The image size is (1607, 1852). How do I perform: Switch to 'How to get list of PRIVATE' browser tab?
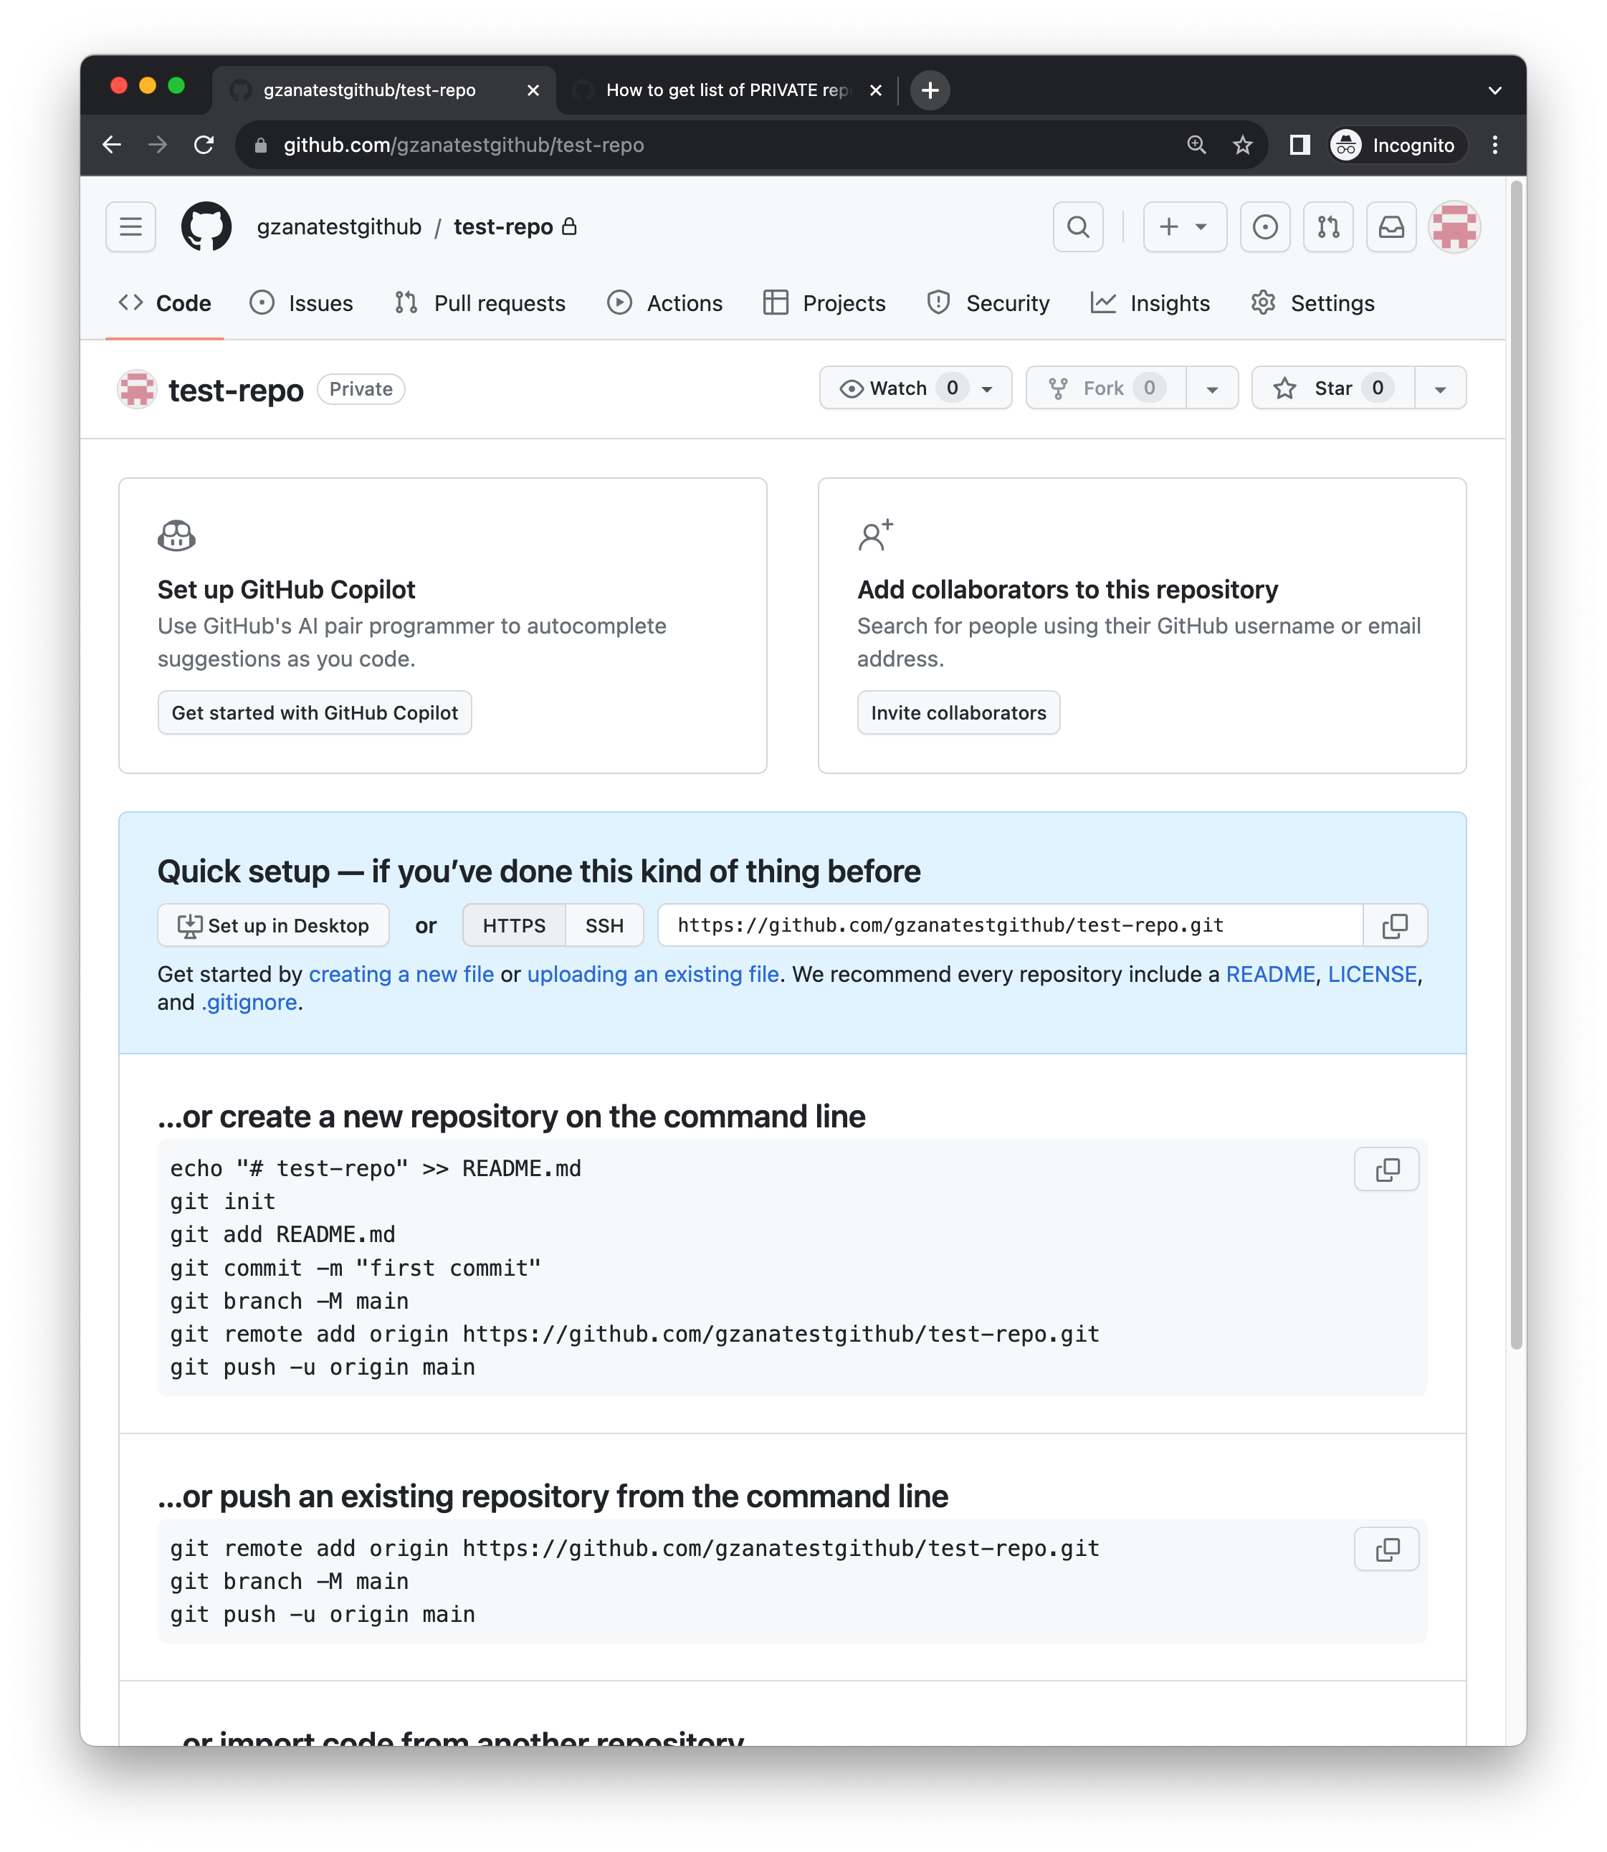(726, 90)
